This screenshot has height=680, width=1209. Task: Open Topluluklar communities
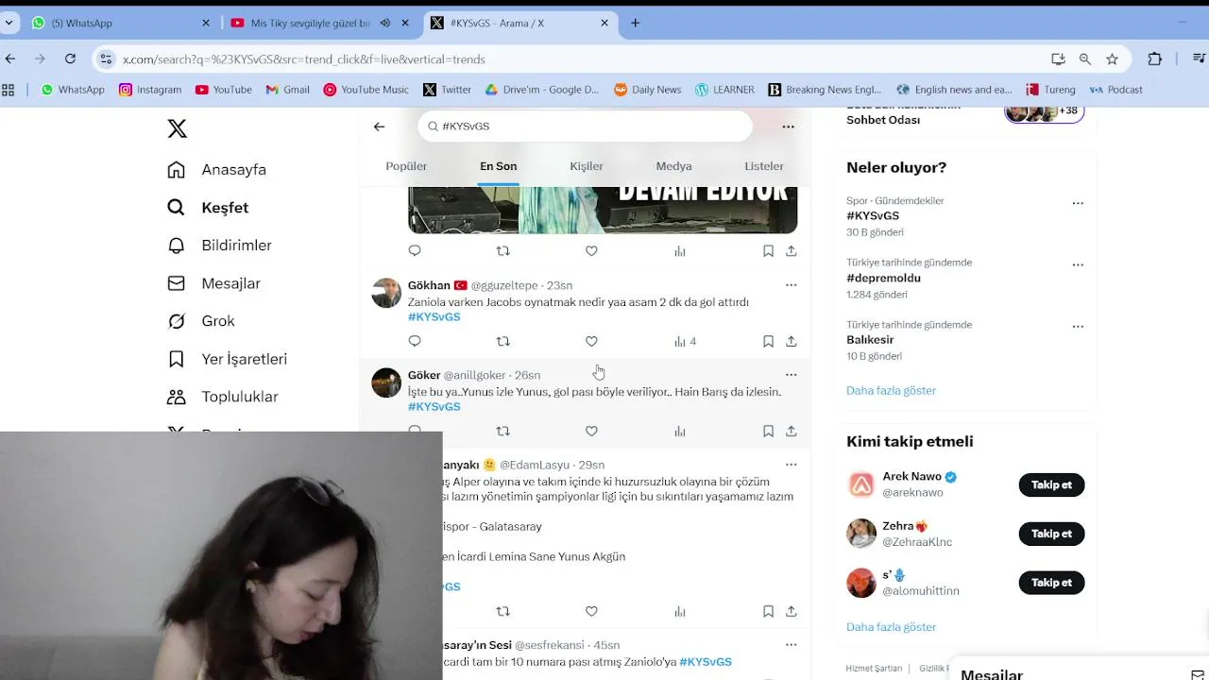(x=223, y=397)
